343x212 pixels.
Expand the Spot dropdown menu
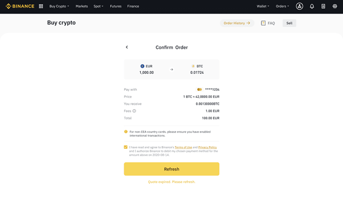coord(98,6)
